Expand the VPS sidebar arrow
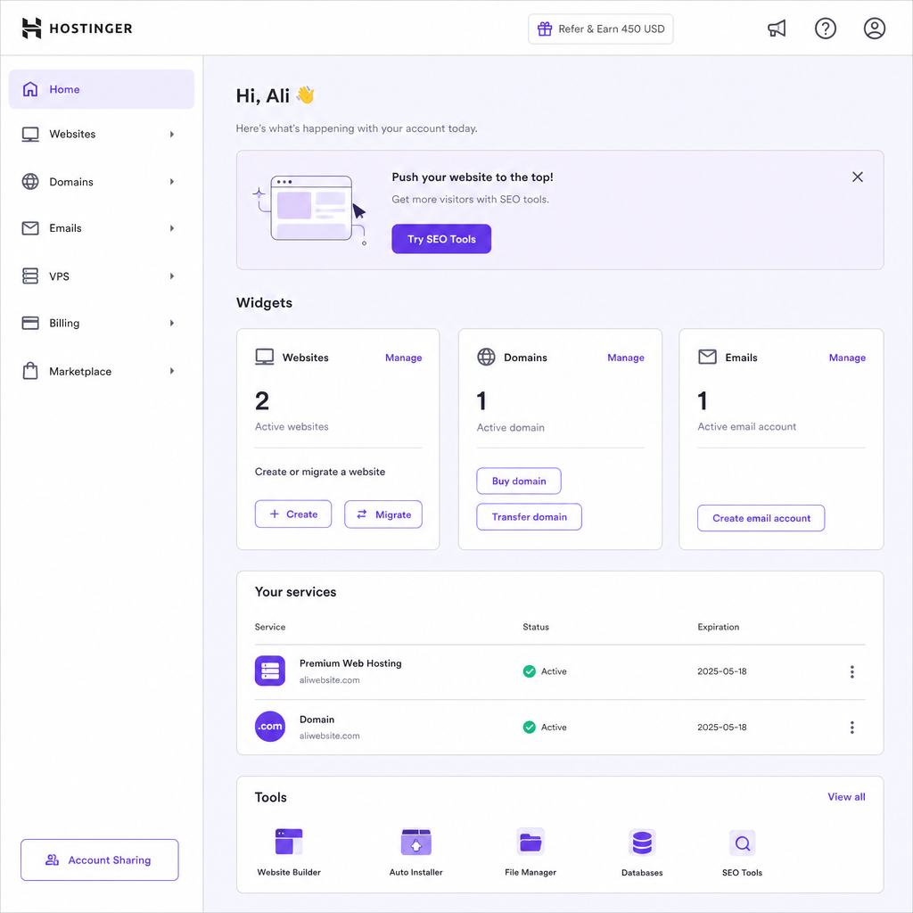 [172, 276]
